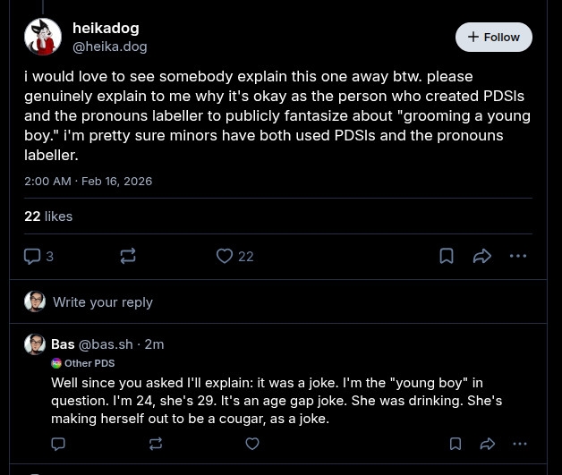Follow heikadog account
562x475 pixels.
coord(493,37)
